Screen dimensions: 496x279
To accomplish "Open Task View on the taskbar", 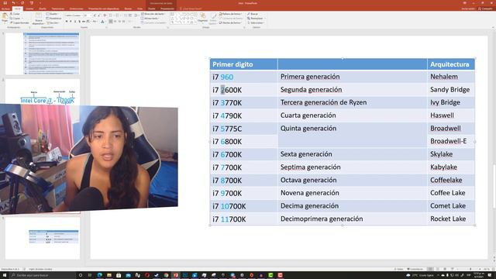I will (x=90, y=275).
